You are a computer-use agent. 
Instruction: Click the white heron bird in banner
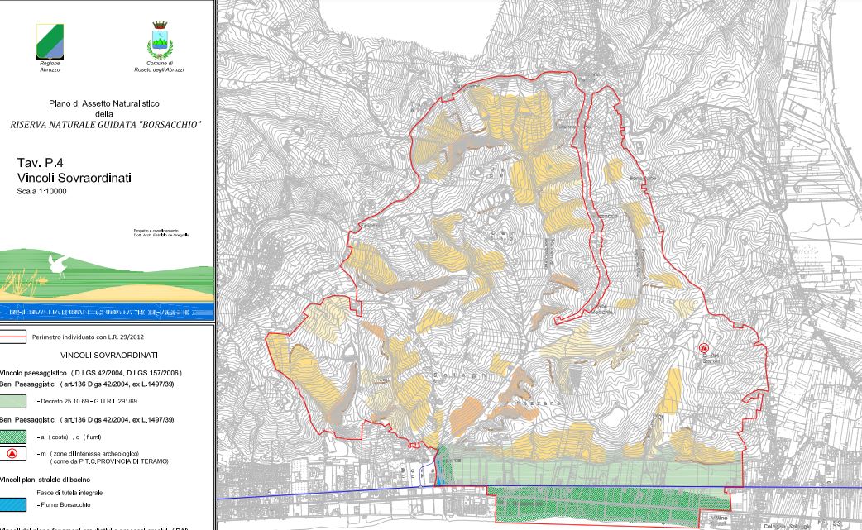coord(57,265)
